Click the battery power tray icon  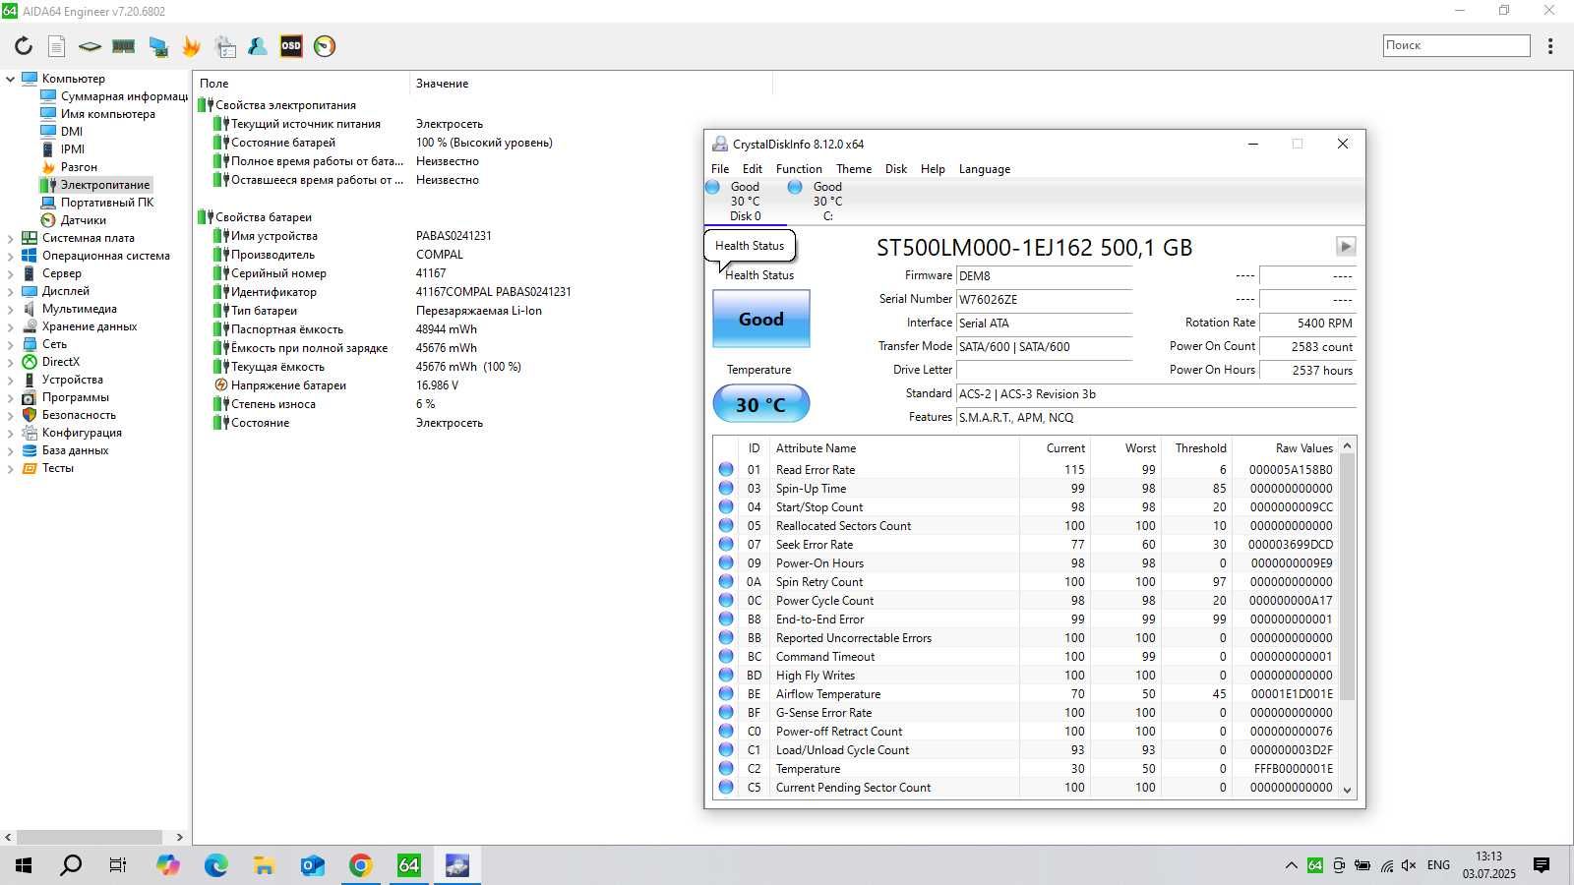click(1362, 865)
